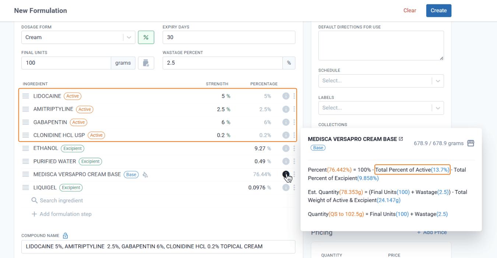Click the Active tag beside LIDOCAINE
This screenshot has height=258, width=497.
coord(73,96)
